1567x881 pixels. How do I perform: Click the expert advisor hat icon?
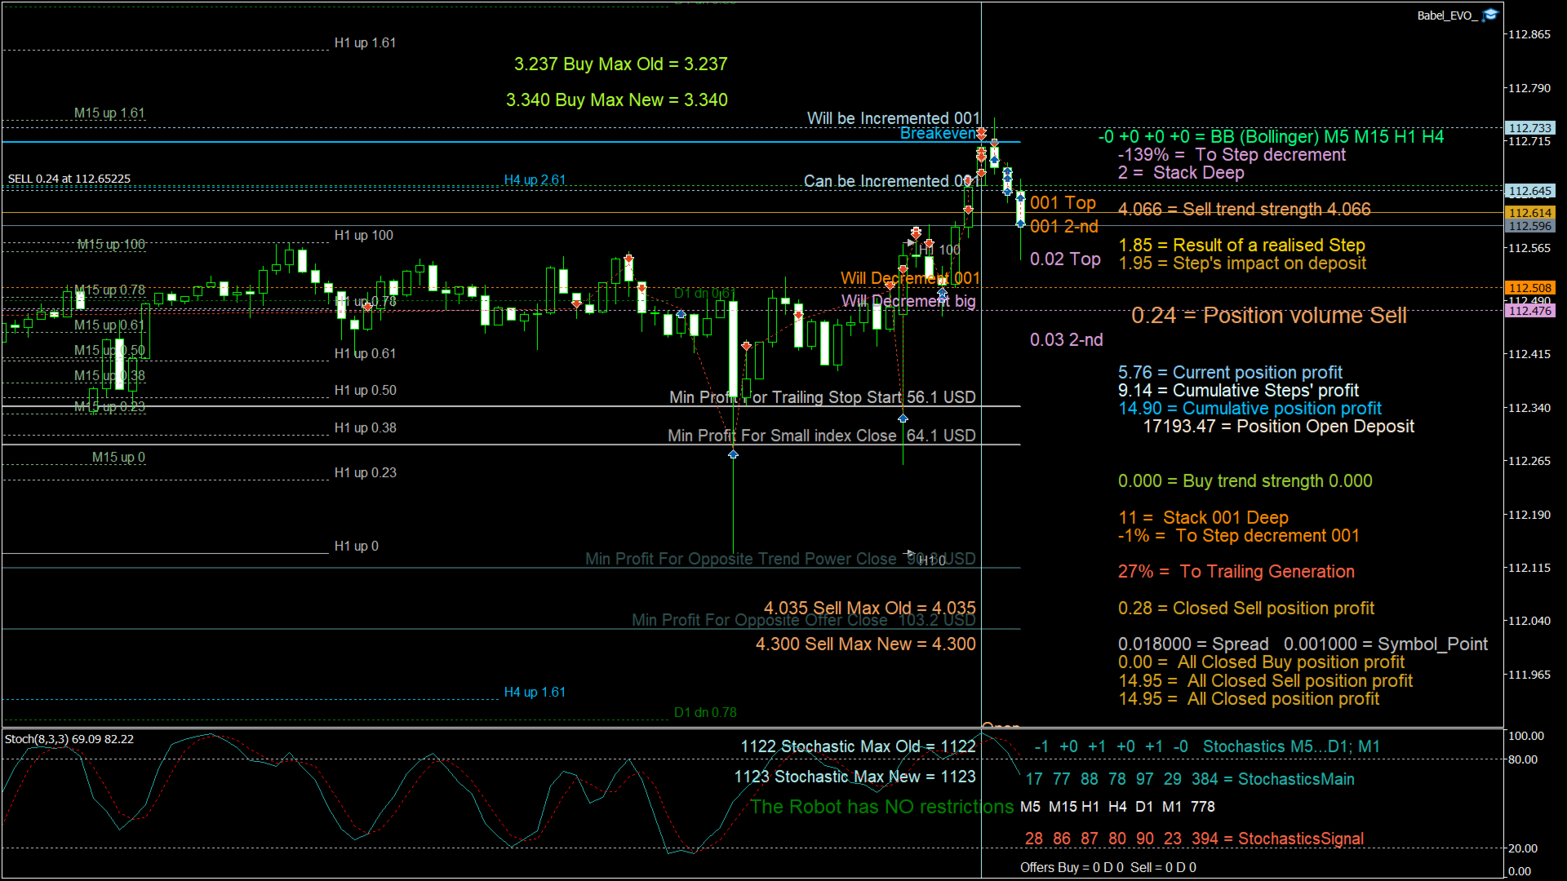click(x=1490, y=15)
